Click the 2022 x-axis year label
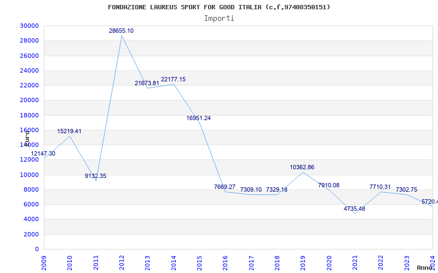Viewport: 438px width, 273px height. tap(381, 263)
